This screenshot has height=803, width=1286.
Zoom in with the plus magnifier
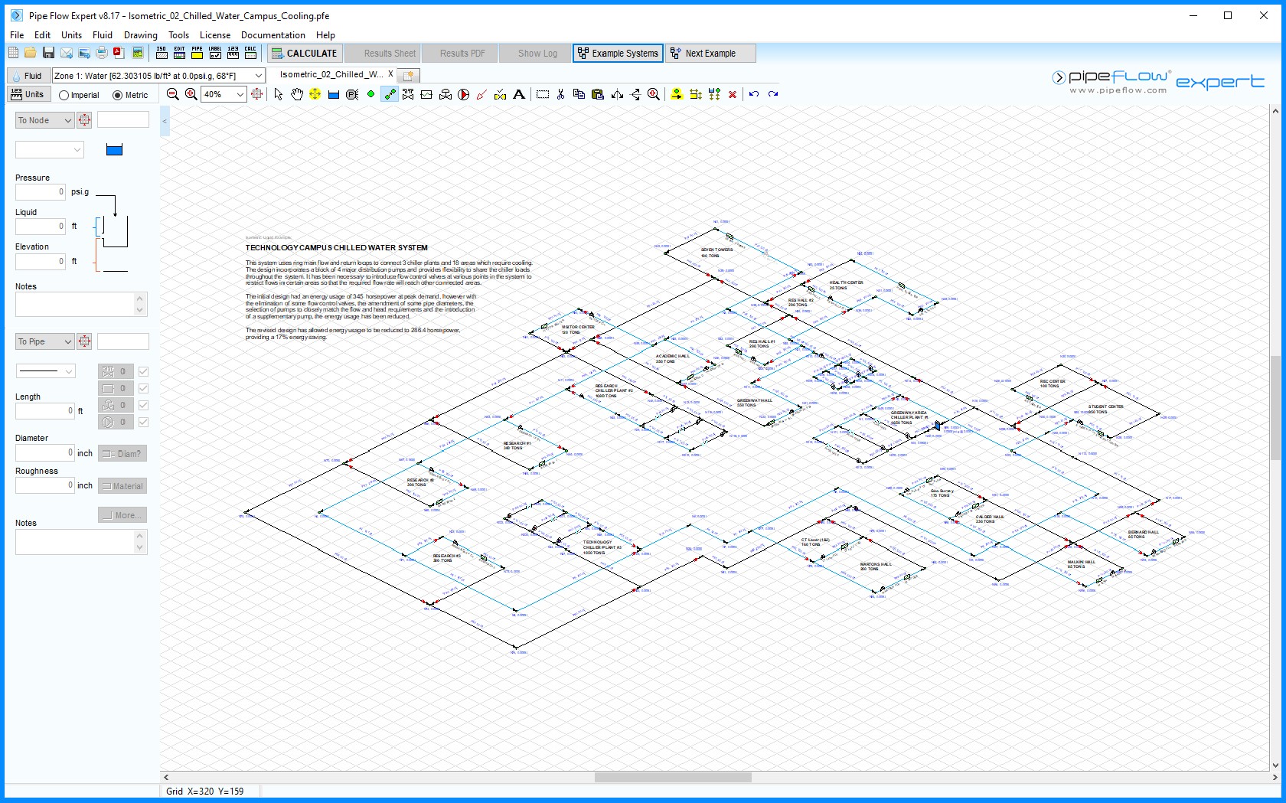point(191,94)
